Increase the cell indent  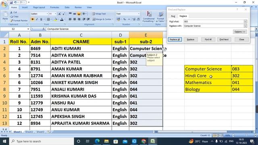click(88, 19)
